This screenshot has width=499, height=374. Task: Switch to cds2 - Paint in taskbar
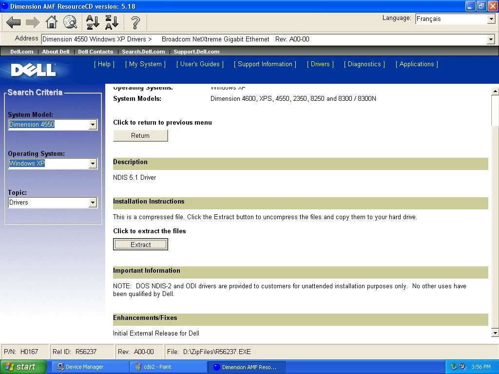point(168,367)
